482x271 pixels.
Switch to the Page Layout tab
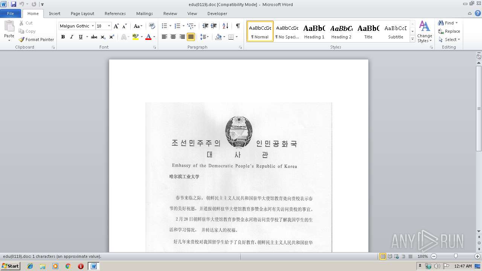82,14
